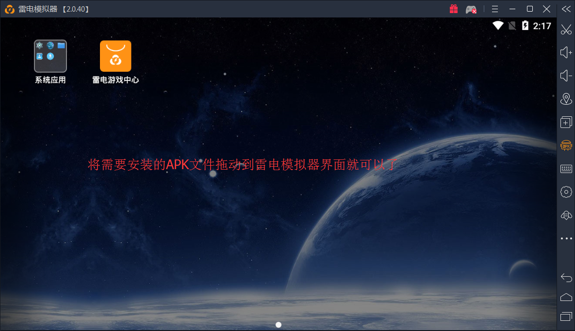Click the orange APK install icon
The image size is (575, 331).
point(566,145)
